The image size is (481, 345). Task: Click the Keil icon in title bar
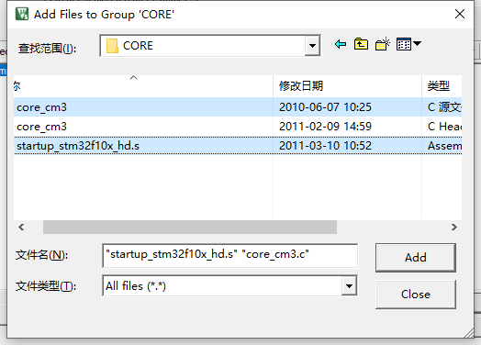point(22,14)
